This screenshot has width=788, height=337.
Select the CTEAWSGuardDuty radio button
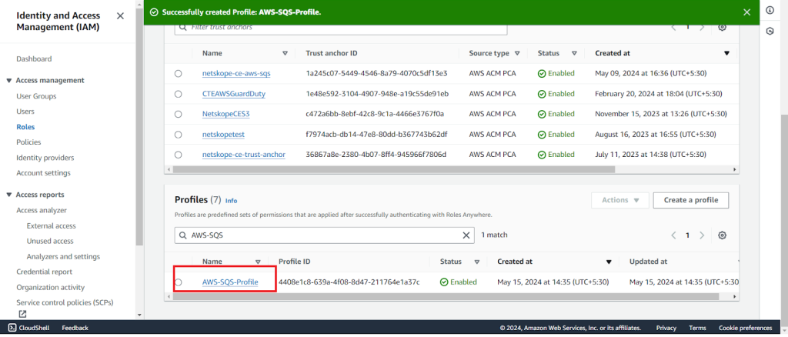coord(178,94)
